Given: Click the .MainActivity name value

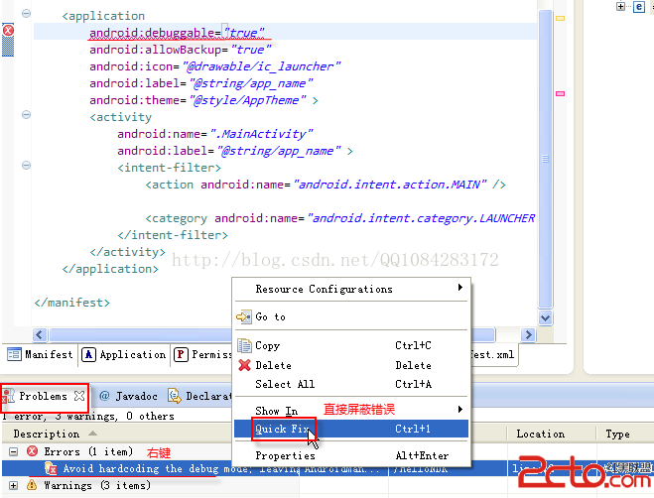Looking at the screenshot, I should (262, 134).
